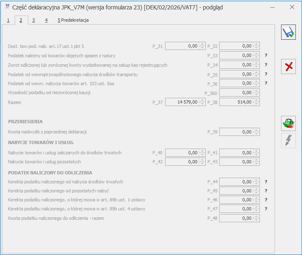Click the red X cancel icon
This screenshot has height=255, width=302.
point(288,67)
